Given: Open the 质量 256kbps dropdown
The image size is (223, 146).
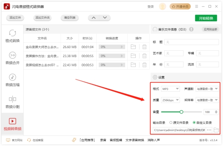Looking at the screenshot, I should [x=170, y=100].
